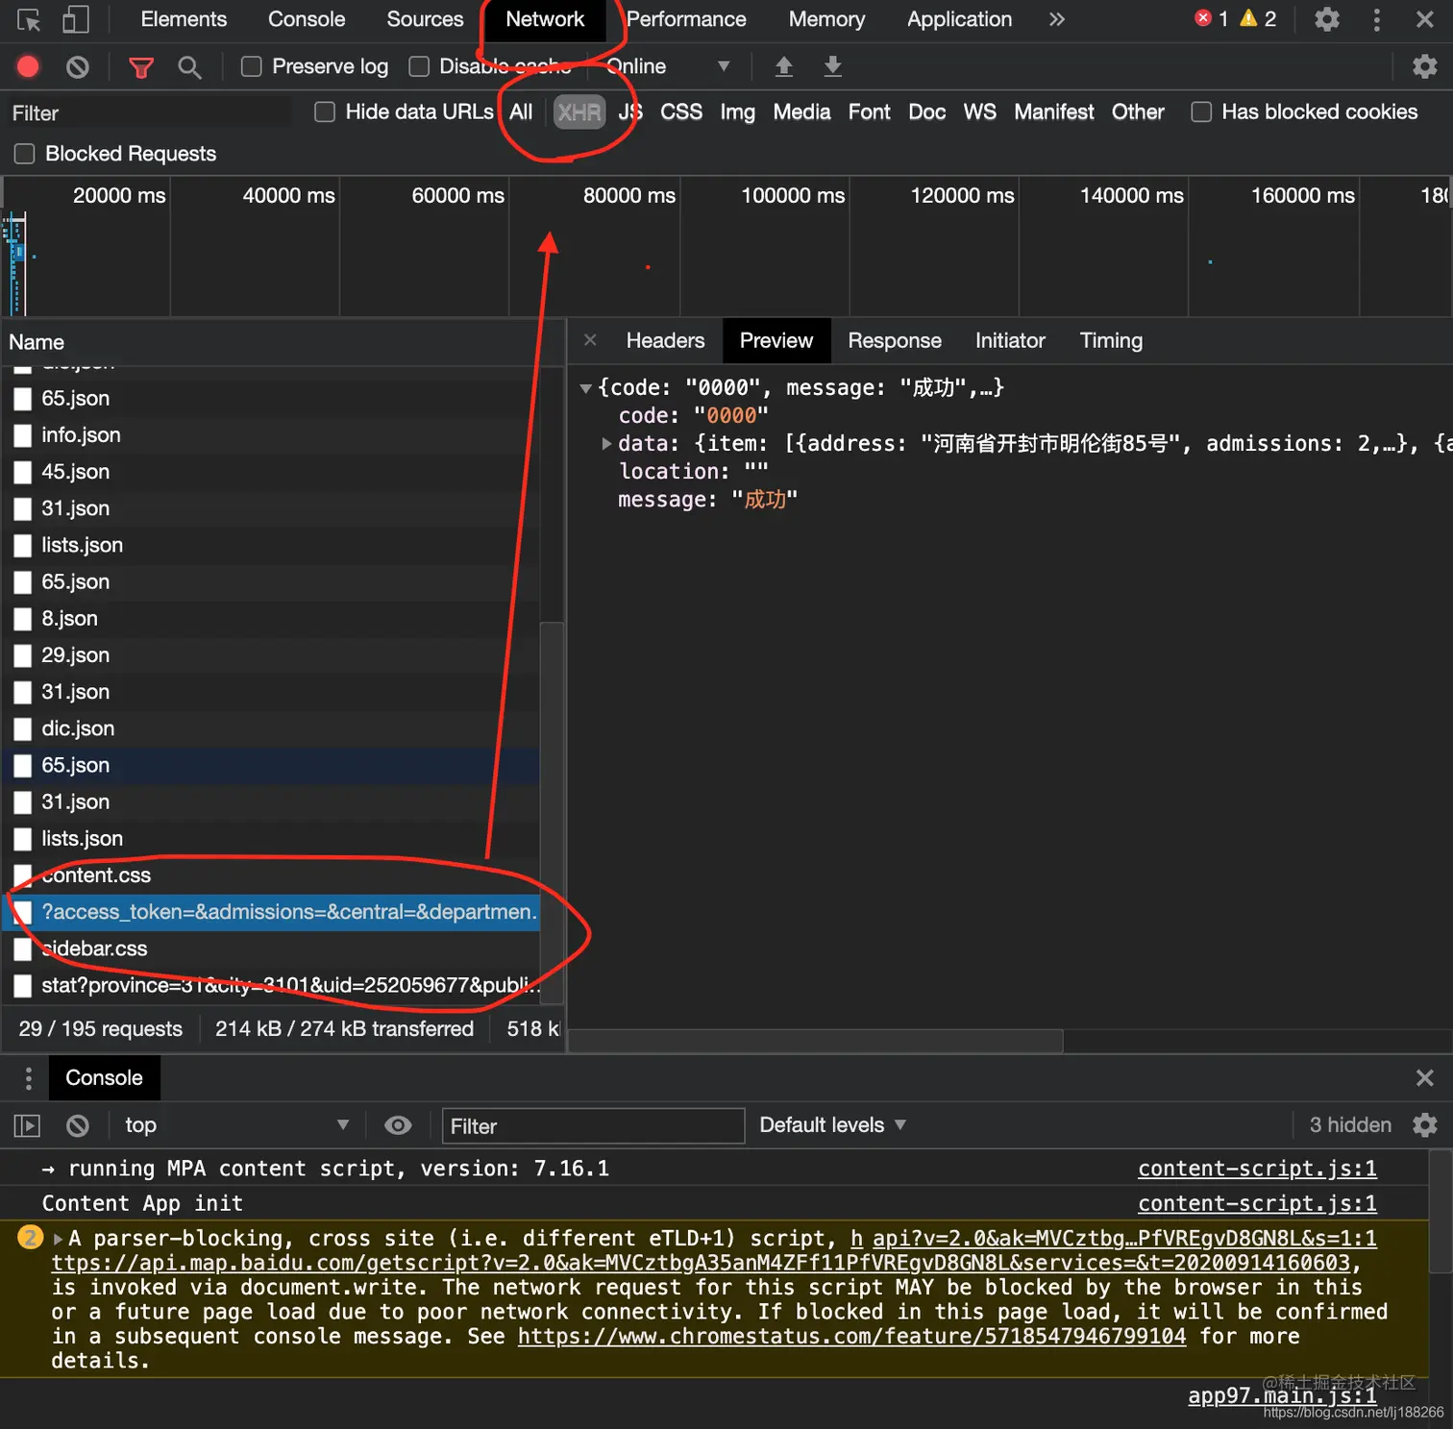Screen dimensions: 1453x1429
Task: Activate the inspect element picker icon
Action: click(29, 20)
